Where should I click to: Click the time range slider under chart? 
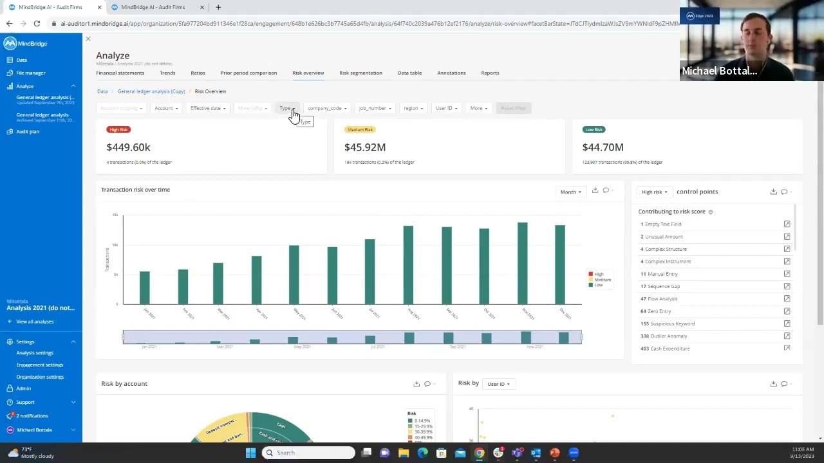pyautogui.click(x=352, y=337)
